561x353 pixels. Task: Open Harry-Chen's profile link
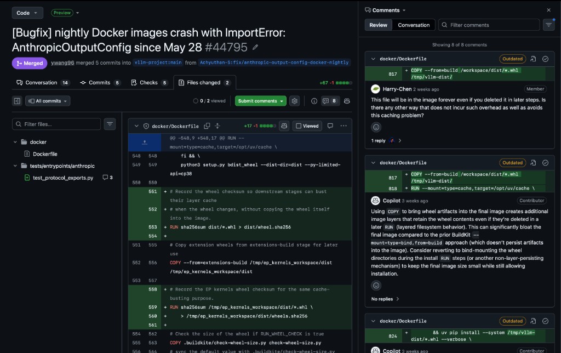click(x=397, y=89)
